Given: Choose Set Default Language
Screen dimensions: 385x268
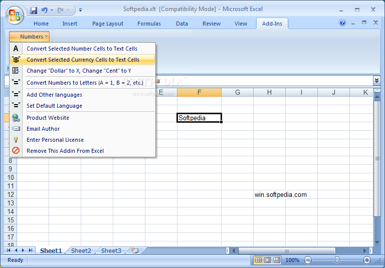Looking at the screenshot, I should click(x=83, y=106).
